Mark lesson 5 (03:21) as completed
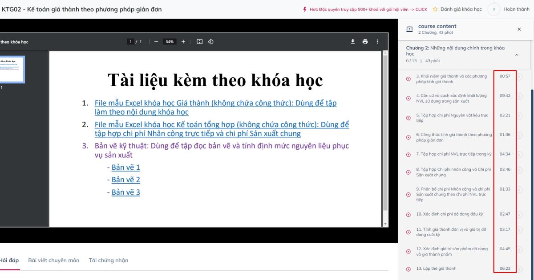This screenshot has width=534, height=280. pyautogui.click(x=519, y=116)
